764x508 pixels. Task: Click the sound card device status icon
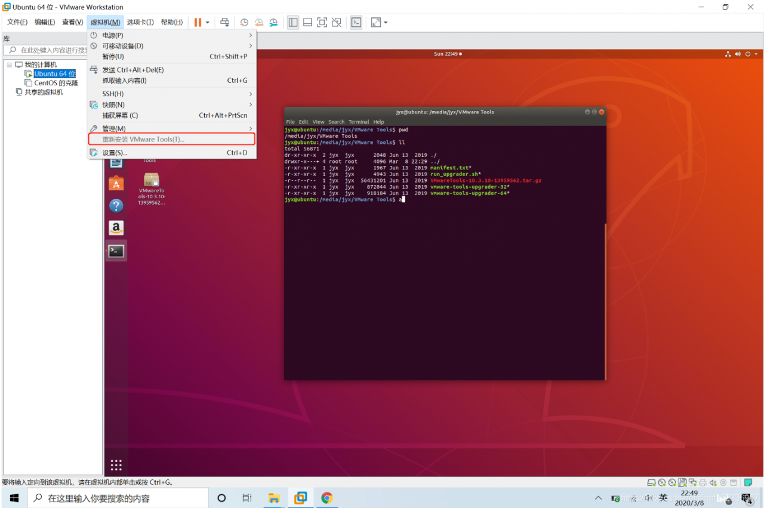tap(713, 482)
